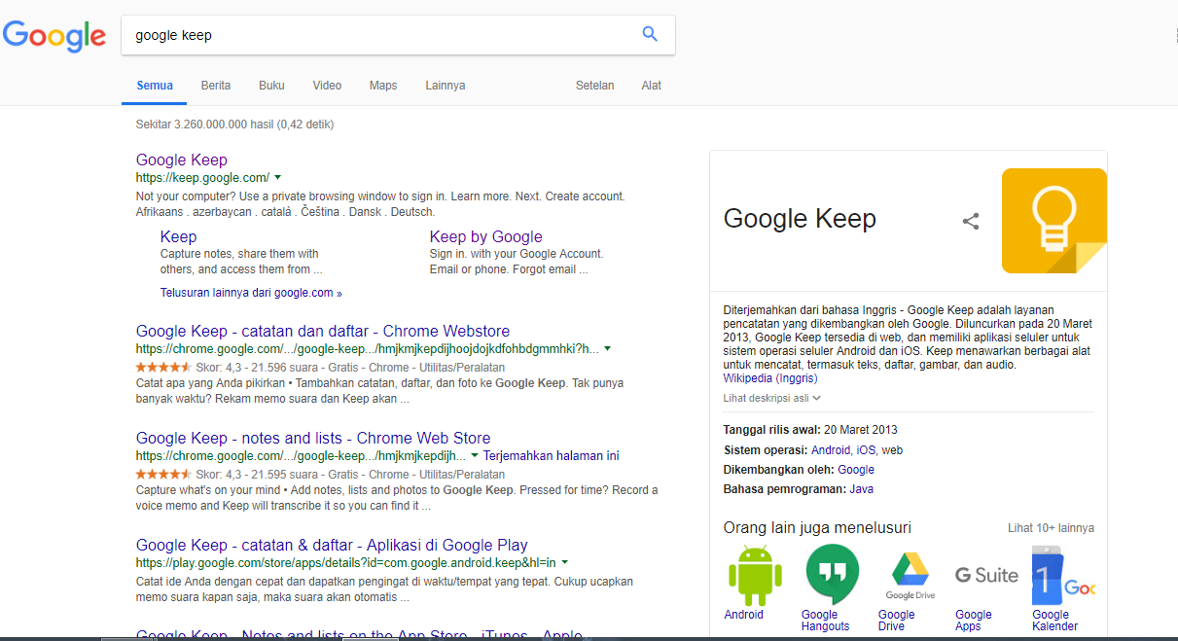Open the Google Drive icon

[x=910, y=575]
